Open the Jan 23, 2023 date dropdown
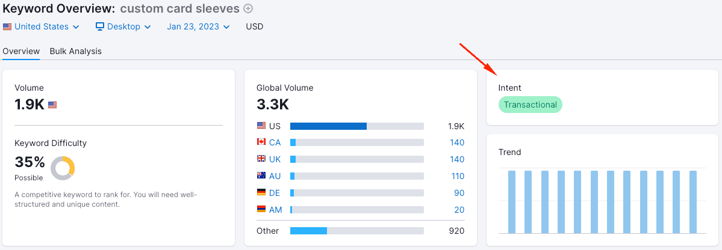722x250 pixels. pyautogui.click(x=199, y=26)
